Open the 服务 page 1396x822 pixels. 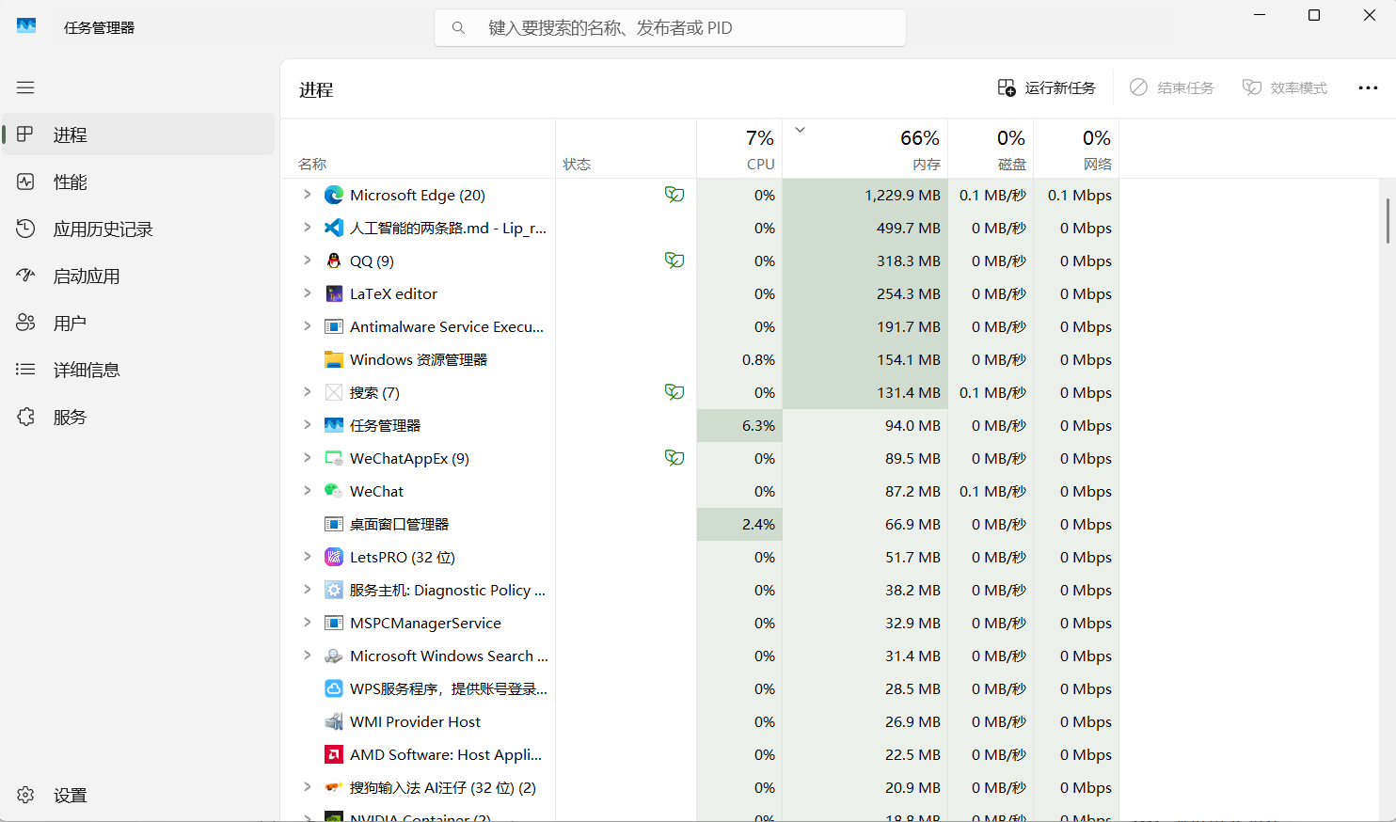[x=138, y=417]
